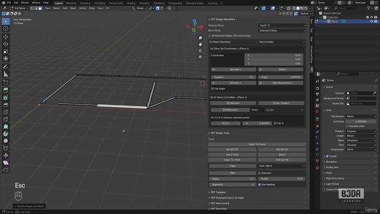Open the Working Plane dropdown

tap(283, 26)
